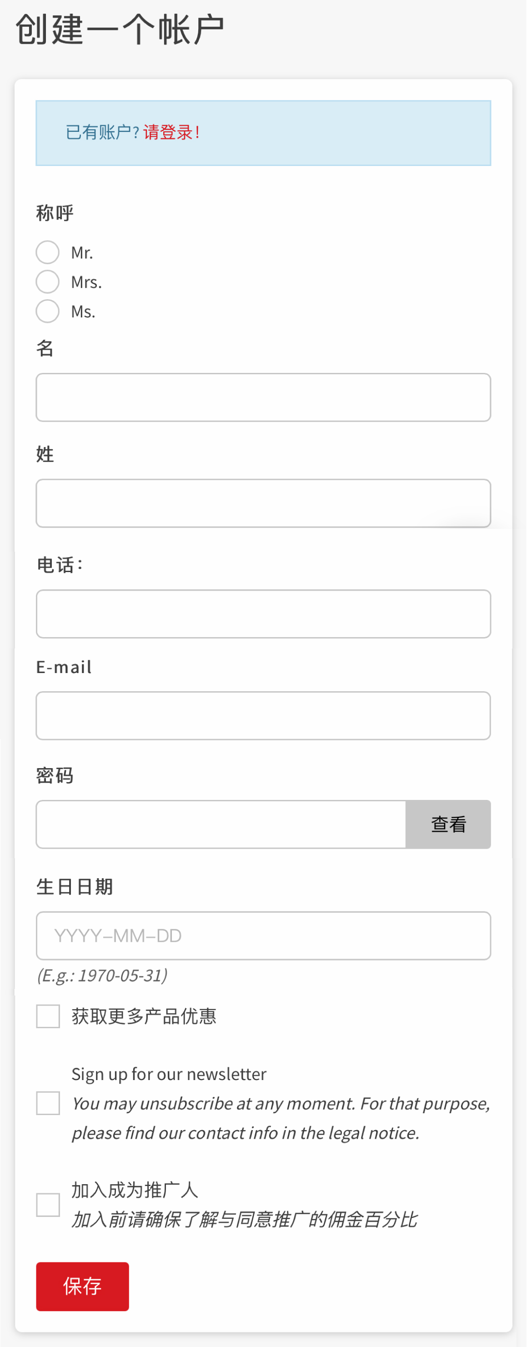Click the 电话 phone number field
527x1347 pixels.
(264, 614)
